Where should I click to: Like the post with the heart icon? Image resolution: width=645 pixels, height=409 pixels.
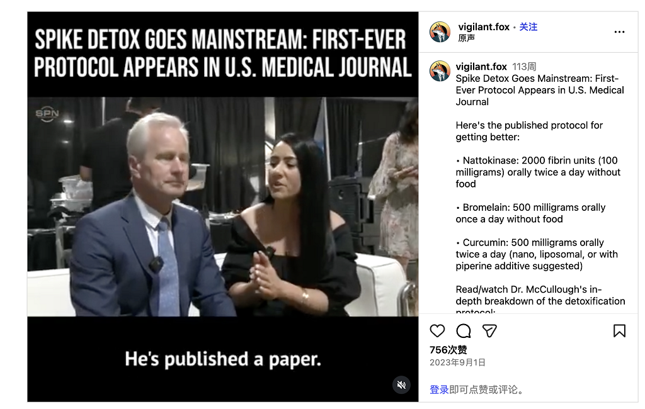pos(437,331)
